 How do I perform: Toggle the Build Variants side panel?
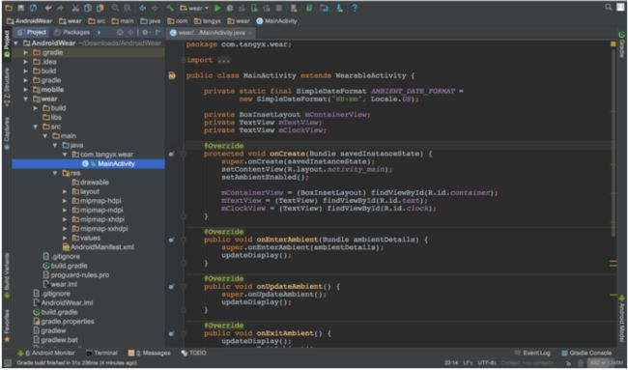7,275
